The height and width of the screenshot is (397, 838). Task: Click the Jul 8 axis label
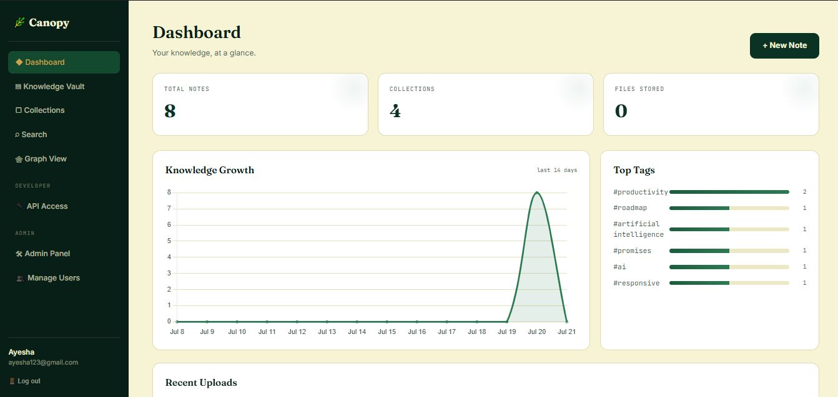pos(177,332)
